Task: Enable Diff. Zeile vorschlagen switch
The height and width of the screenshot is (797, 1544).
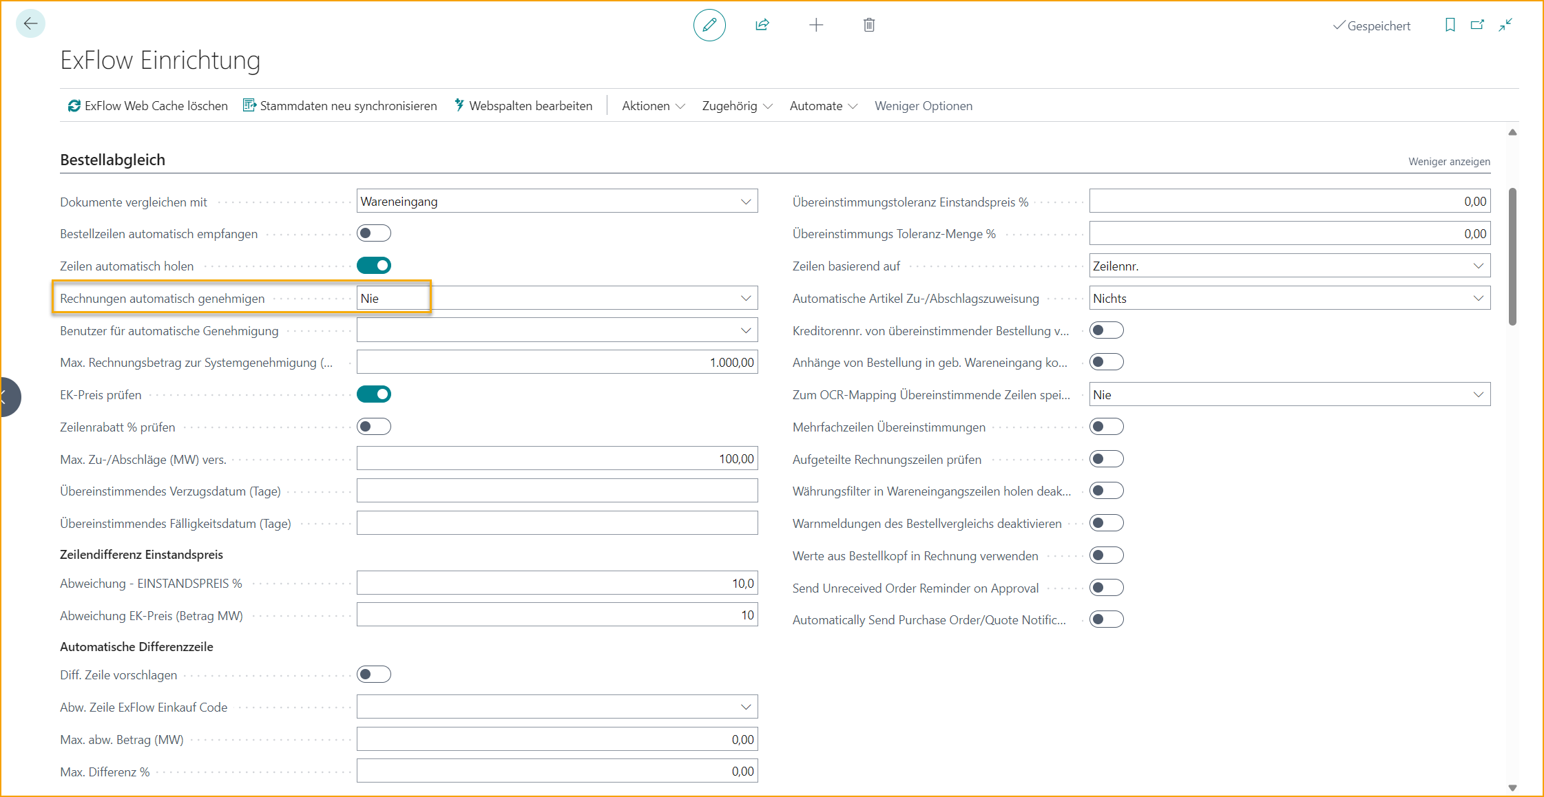Action: 374,674
